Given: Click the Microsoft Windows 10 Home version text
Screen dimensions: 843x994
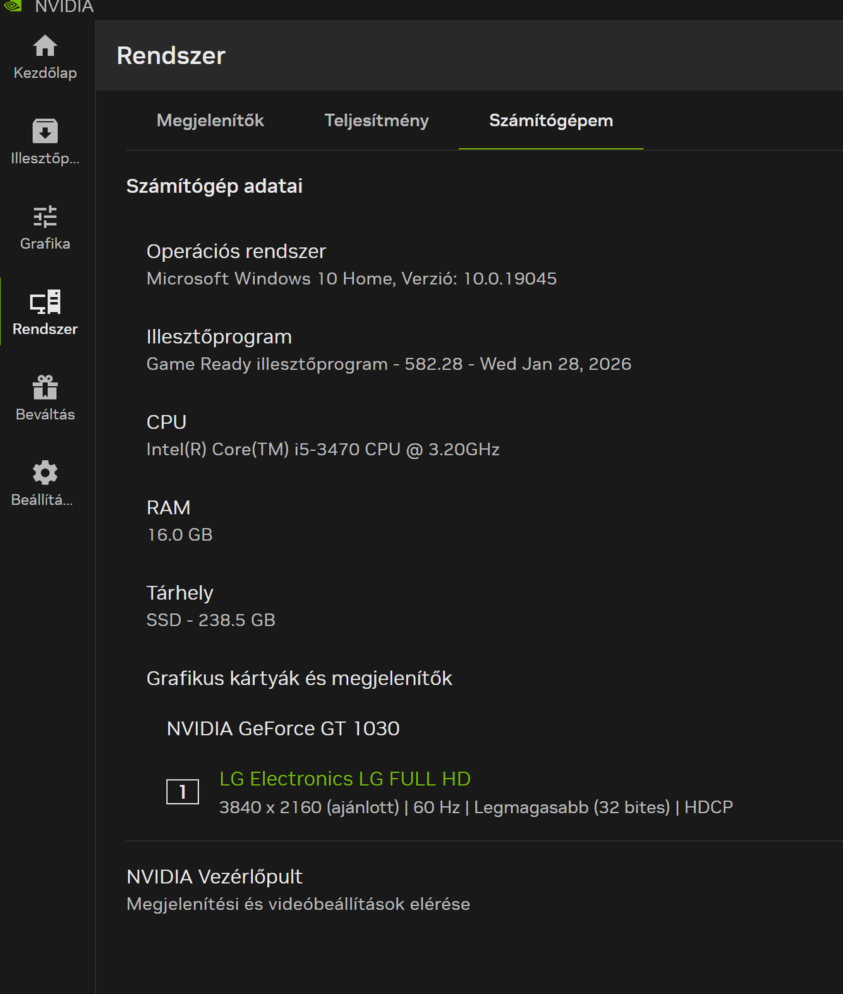Looking at the screenshot, I should tap(351, 279).
